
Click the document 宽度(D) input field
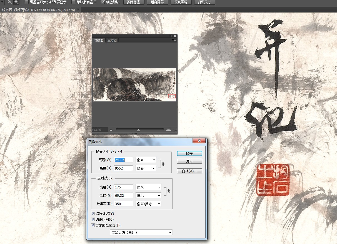coord(123,187)
